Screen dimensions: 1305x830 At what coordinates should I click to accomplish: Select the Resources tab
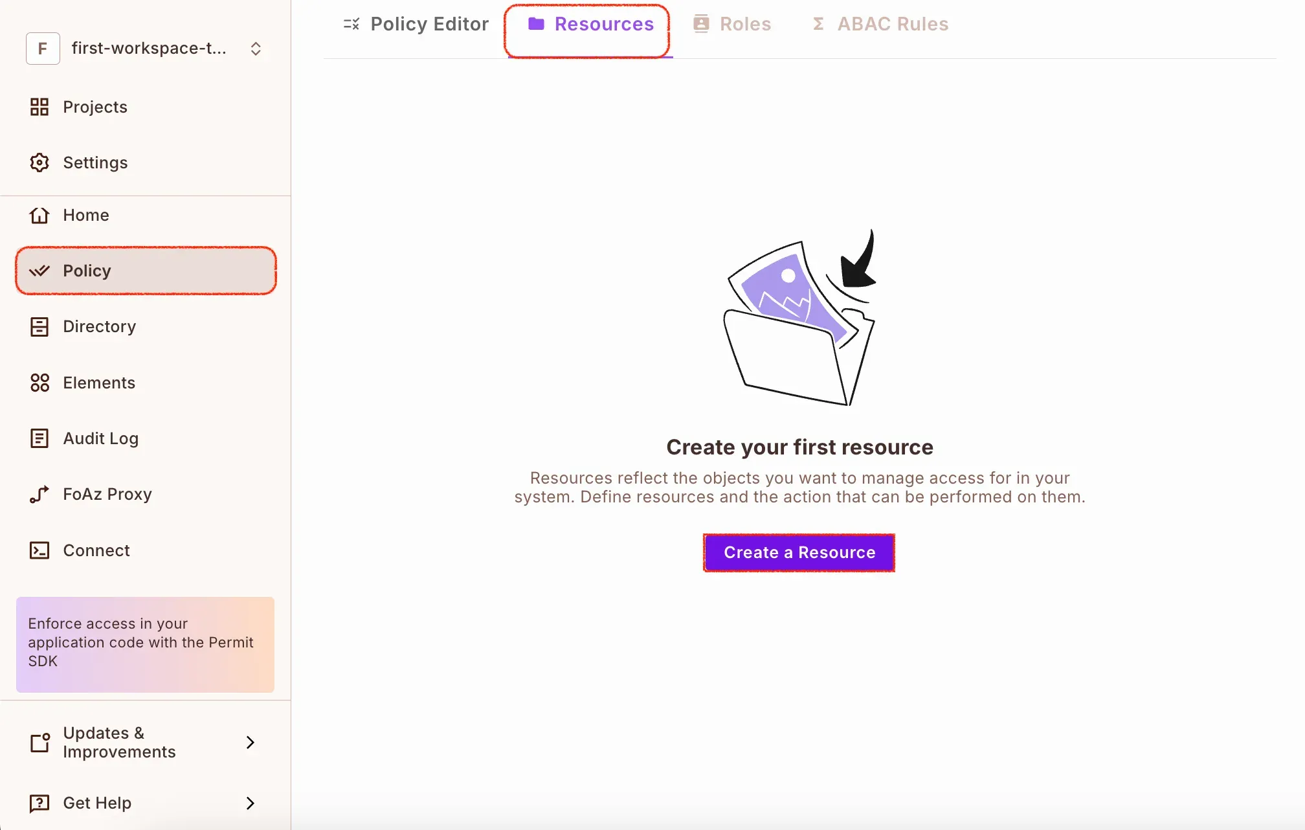coord(590,25)
